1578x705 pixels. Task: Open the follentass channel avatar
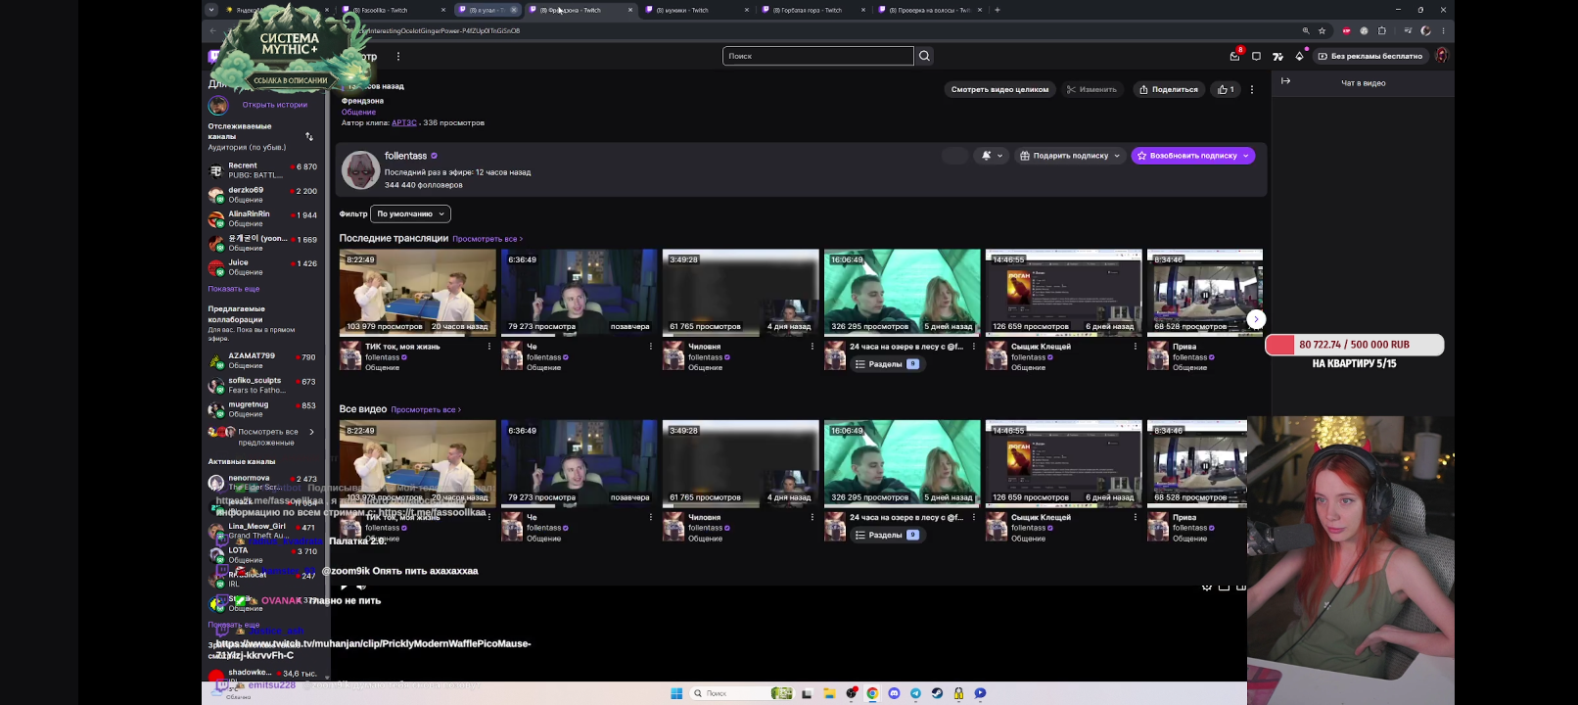click(x=360, y=170)
